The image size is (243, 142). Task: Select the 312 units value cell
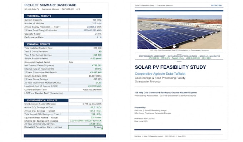click(85, 24)
